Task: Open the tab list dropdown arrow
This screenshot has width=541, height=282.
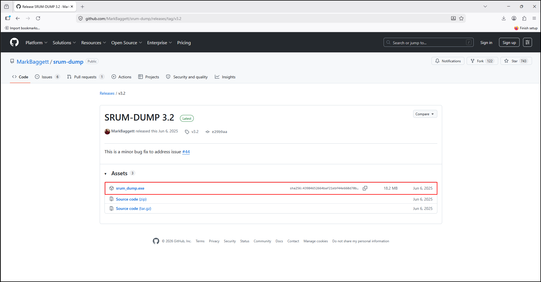Action: pyautogui.click(x=485, y=6)
